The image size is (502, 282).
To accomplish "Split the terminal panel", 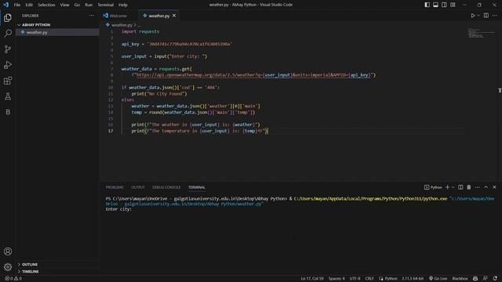I will (x=460, y=187).
